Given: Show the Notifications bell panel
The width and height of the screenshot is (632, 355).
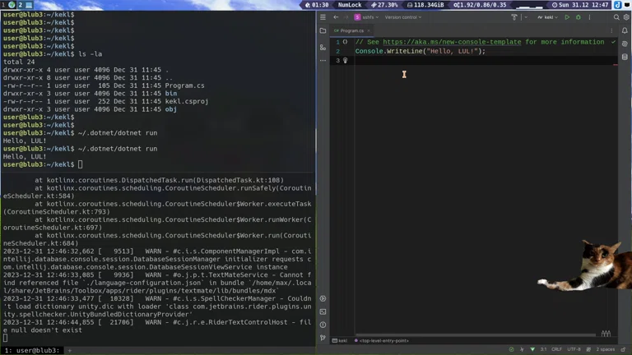Looking at the screenshot, I should click(625, 30).
